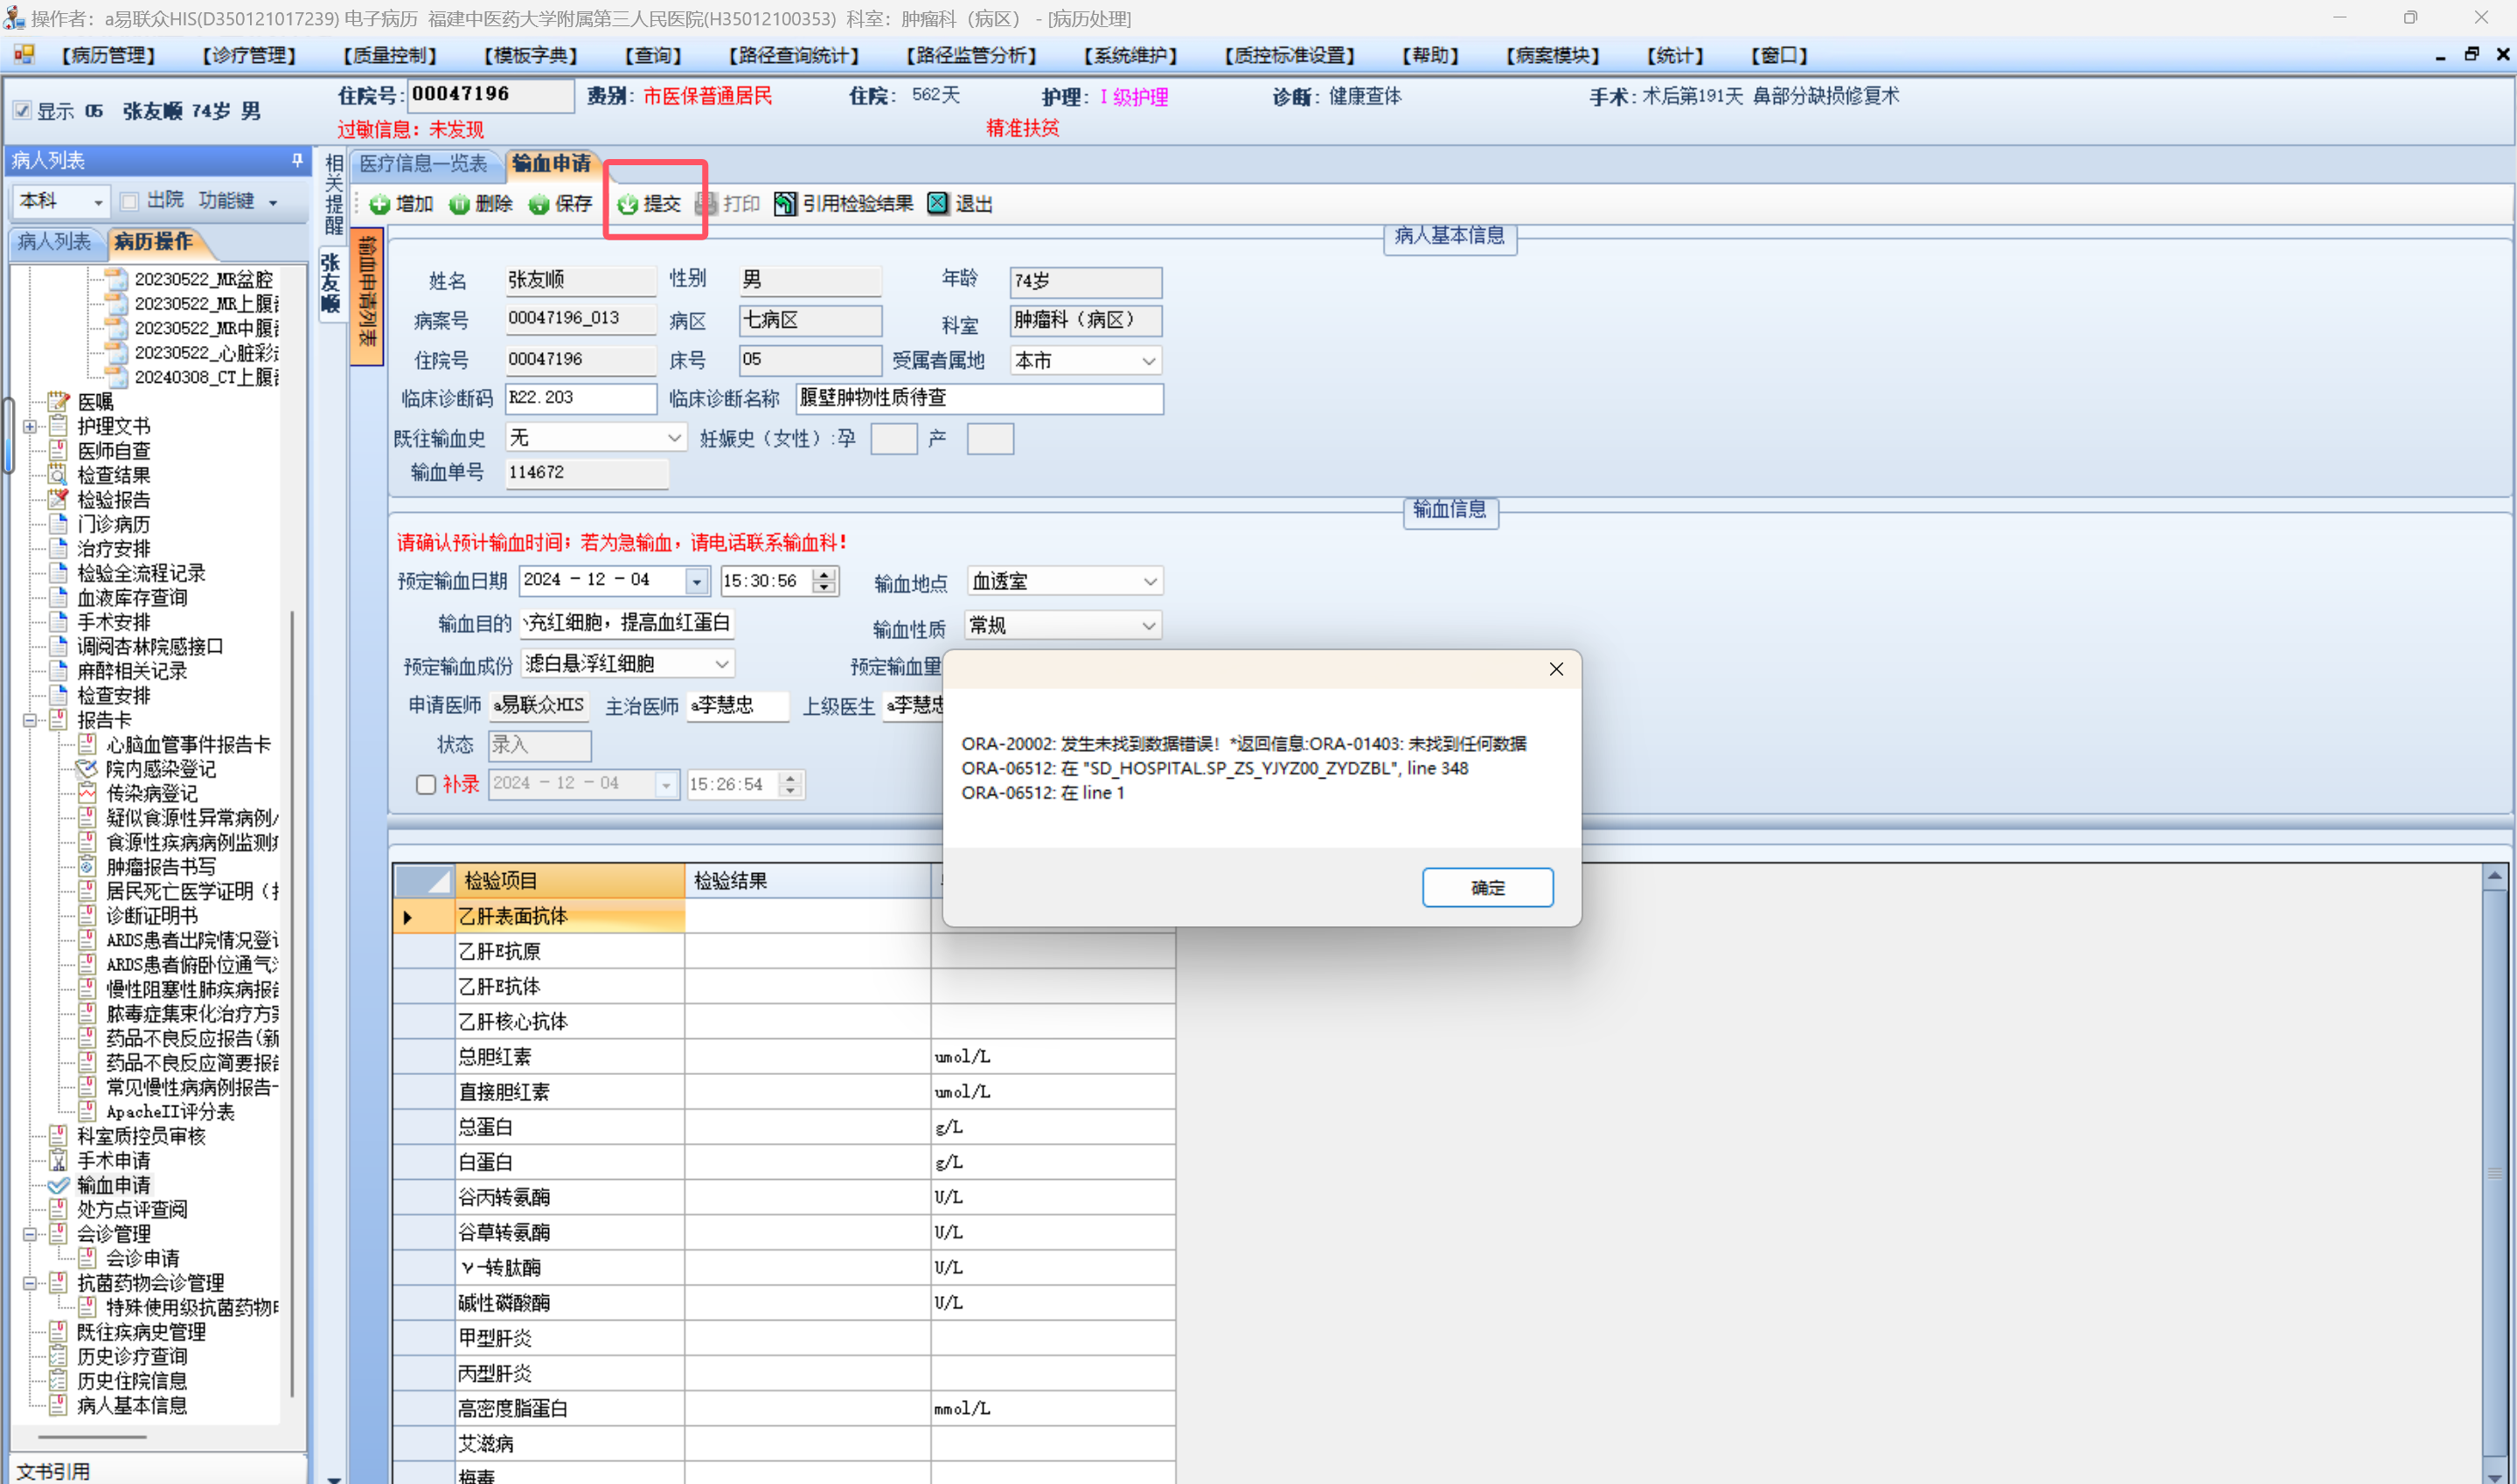Click the vertical scrollbar of the test results table

2493,1171
